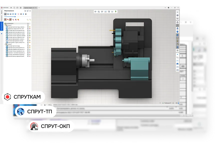The image size is (217, 151).
Task: Open the title bar dropdown chevron
Action: pos(165,8)
